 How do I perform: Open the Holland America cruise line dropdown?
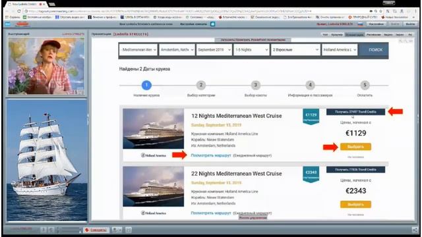click(x=340, y=50)
